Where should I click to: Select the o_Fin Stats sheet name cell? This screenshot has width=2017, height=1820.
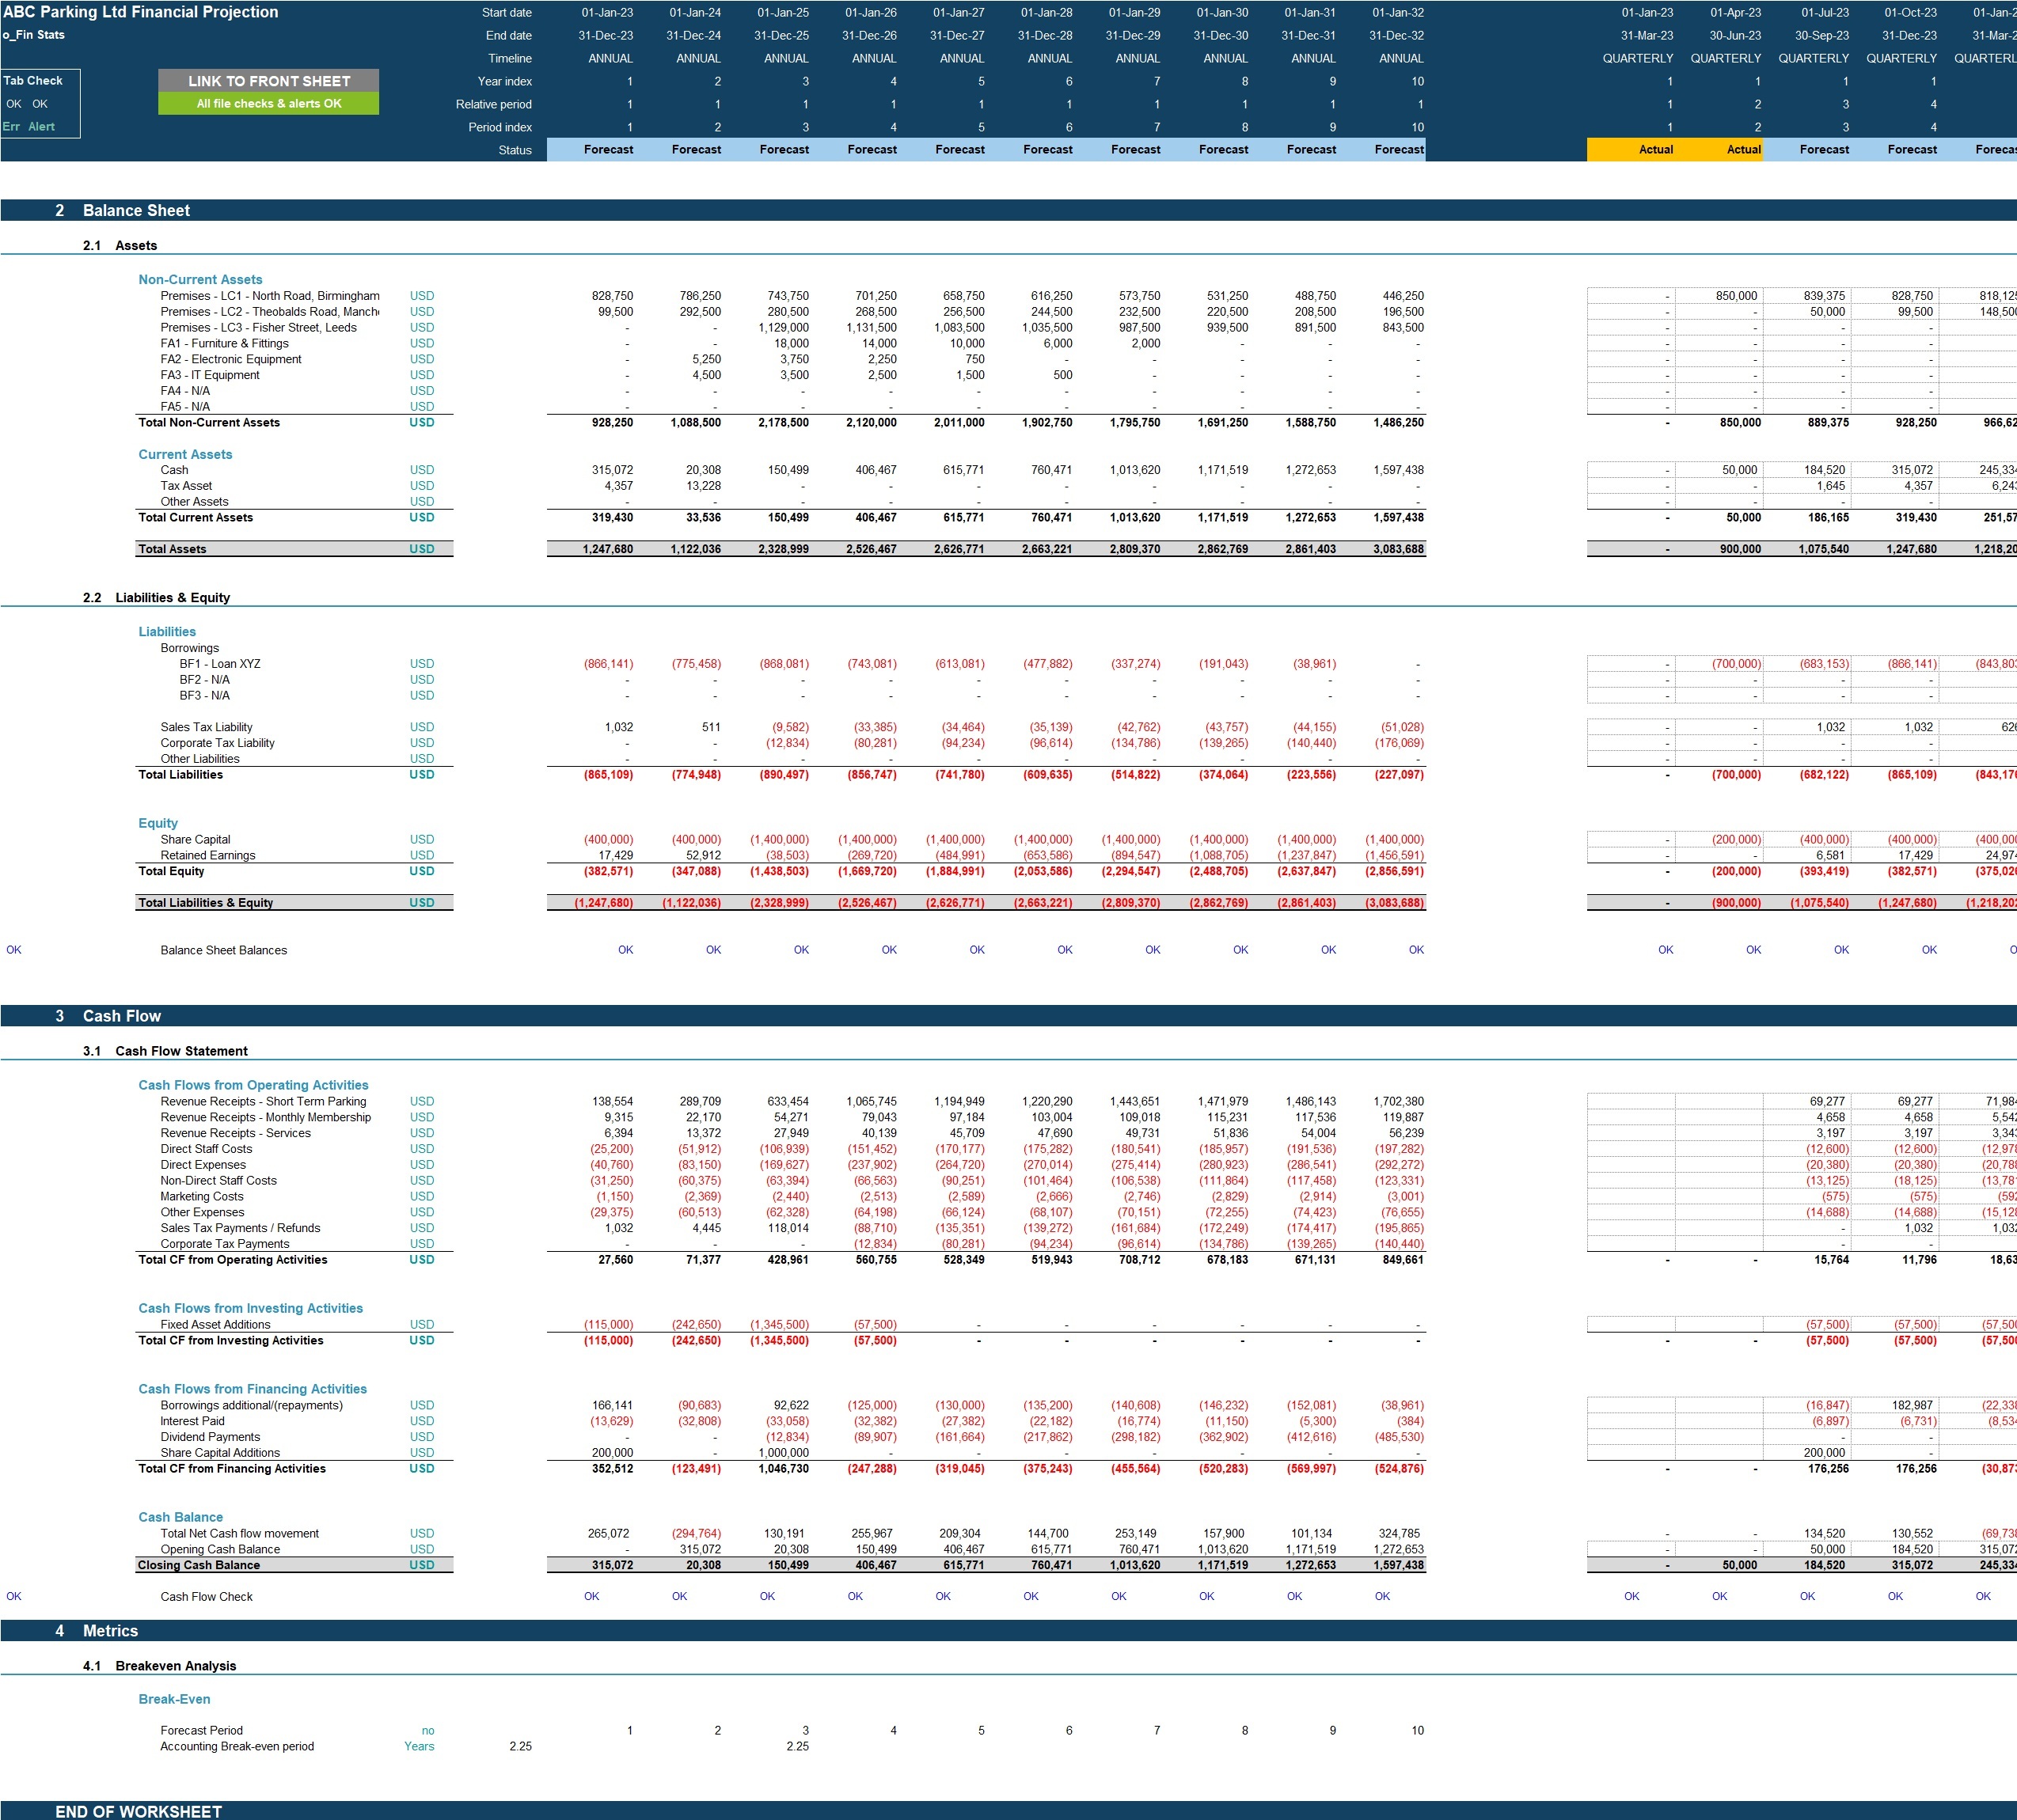[x=34, y=35]
